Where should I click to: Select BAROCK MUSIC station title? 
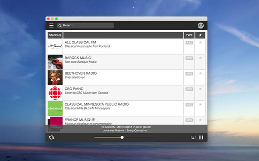78,58
